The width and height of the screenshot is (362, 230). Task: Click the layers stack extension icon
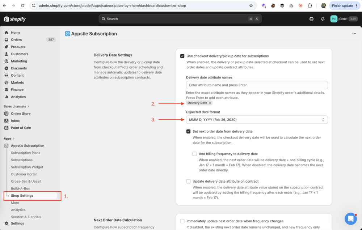point(282,5)
